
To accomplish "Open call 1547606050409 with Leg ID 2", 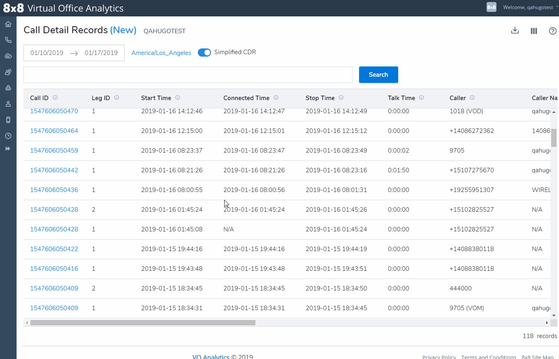I will [x=54, y=288].
